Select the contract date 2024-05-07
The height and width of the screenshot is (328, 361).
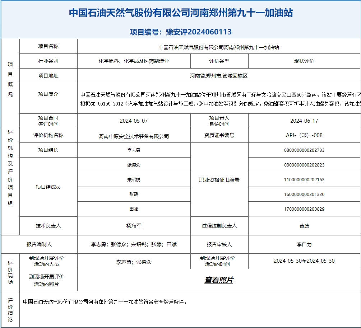point(134,121)
